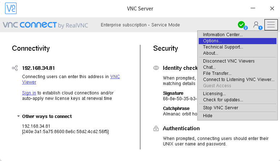Open Information Center from menu
The height and width of the screenshot is (161, 280).
(x=223, y=35)
